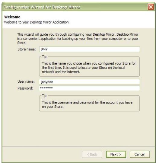Select the User name field containing jodydoe
The image size is (156, 163).
[89, 81]
